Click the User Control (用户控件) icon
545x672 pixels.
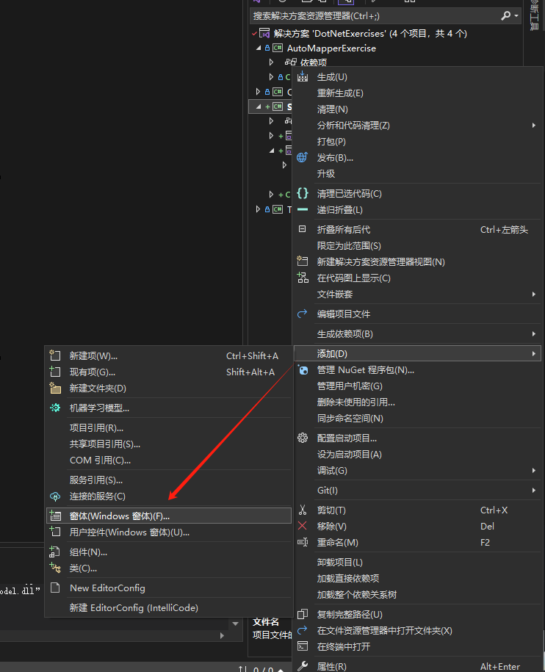coord(55,532)
